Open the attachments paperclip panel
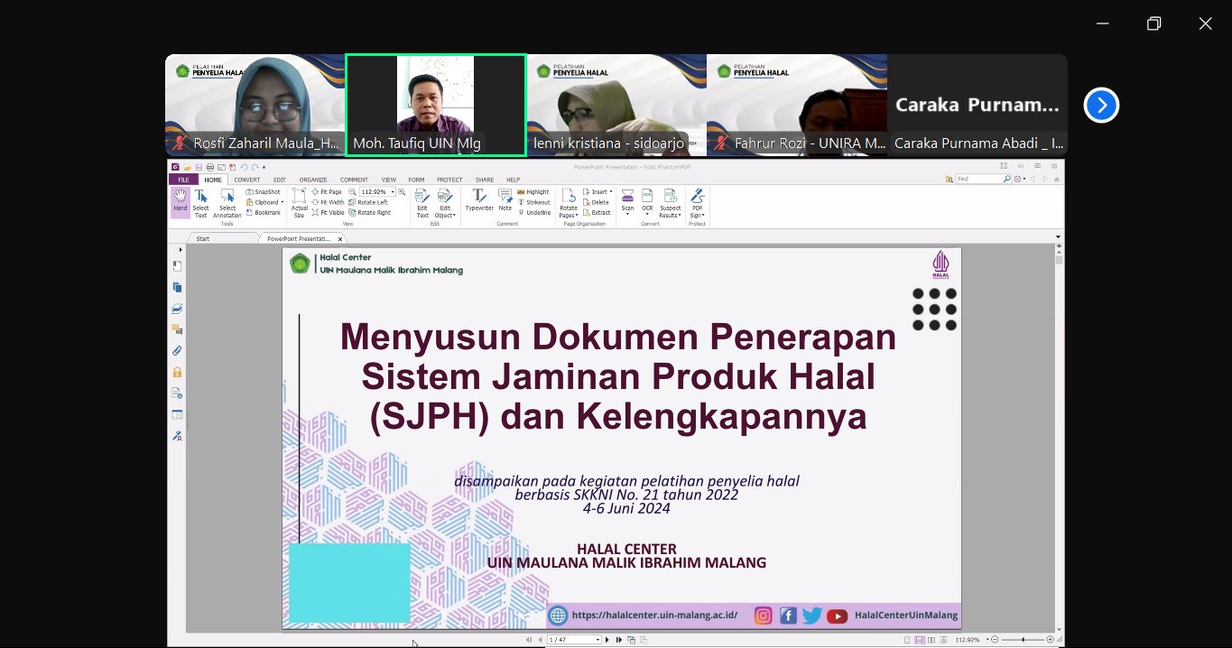This screenshot has width=1232, height=648. 177,351
